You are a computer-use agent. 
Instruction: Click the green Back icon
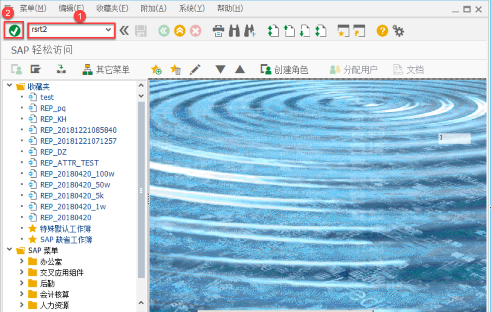164,31
